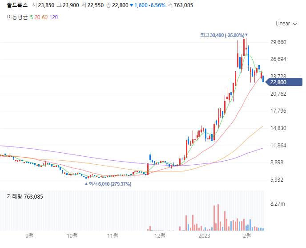306x248 pixels.
Task: Select the stock name 솔트룩스
Action: 17,5
